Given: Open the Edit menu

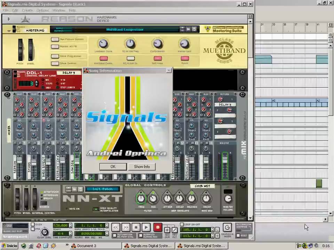Looking at the screenshot, I should click(15, 10).
